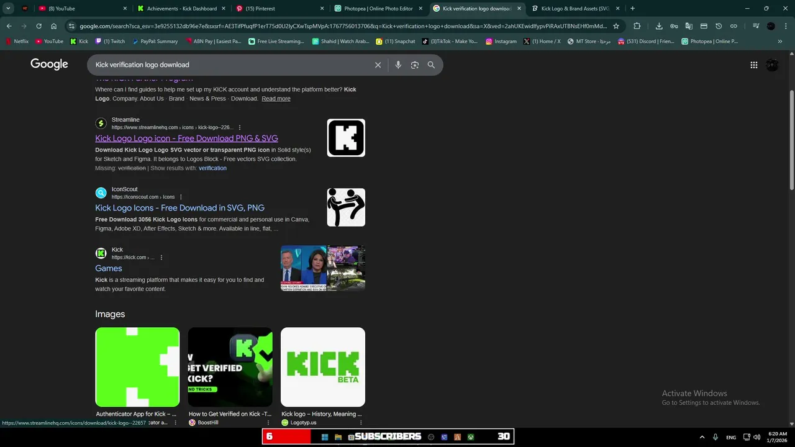
Task: Open the Google apps grid
Action: click(753, 65)
